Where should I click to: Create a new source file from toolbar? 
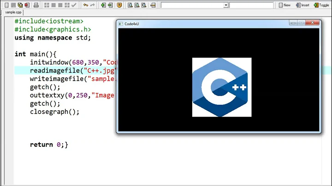pyautogui.click(x=6, y=5)
